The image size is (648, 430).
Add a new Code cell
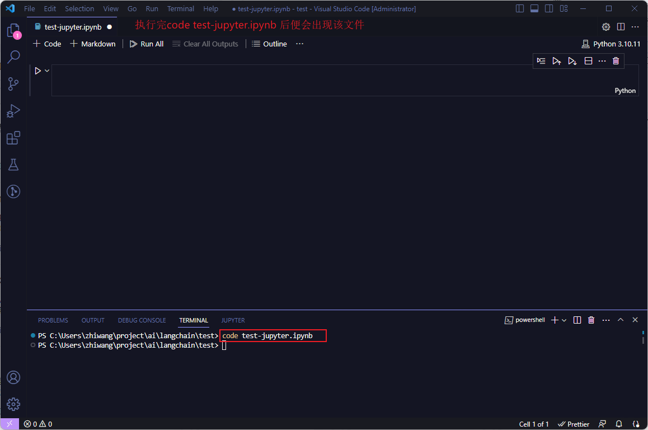pos(47,44)
